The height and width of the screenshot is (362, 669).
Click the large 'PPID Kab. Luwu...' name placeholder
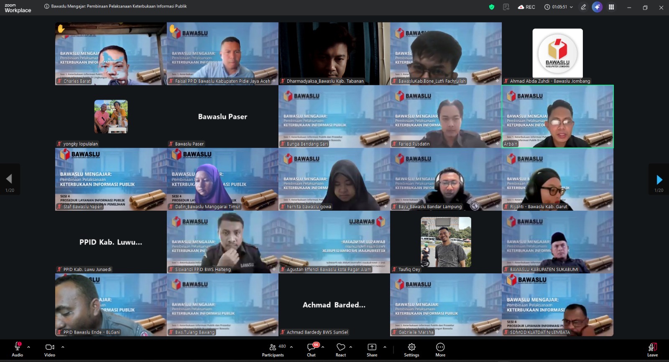pyautogui.click(x=111, y=242)
